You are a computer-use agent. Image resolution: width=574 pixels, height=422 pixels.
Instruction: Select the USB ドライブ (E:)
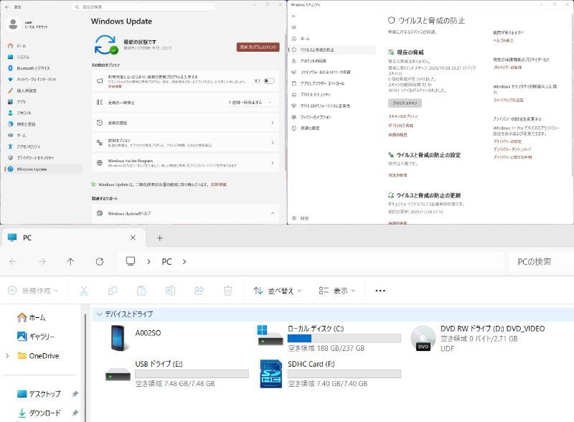tap(177, 373)
